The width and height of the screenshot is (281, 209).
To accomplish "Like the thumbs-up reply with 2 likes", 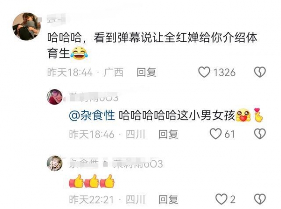I will (x=221, y=199).
